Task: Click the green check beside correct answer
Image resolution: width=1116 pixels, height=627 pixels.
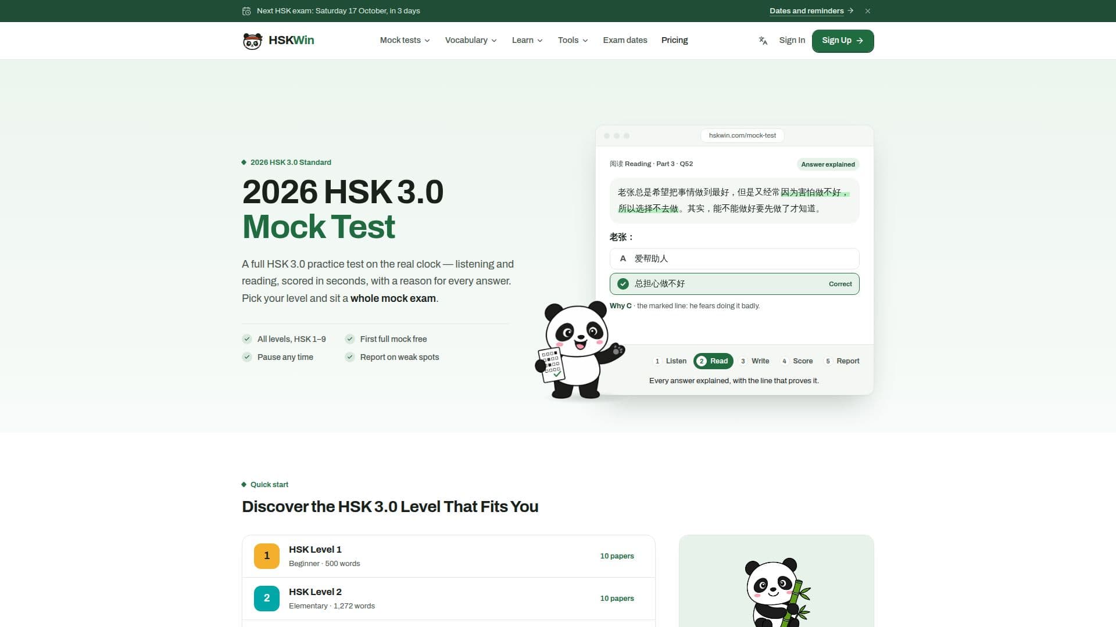Action: (x=623, y=284)
